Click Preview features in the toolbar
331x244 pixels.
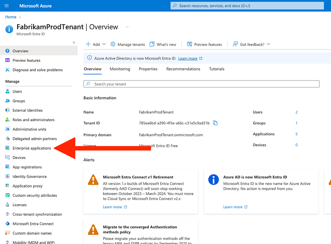click(x=205, y=44)
